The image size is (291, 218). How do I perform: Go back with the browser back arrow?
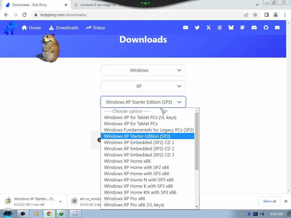[x=6, y=15]
